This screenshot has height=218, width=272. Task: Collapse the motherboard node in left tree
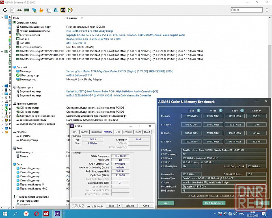click(x=2, y=52)
